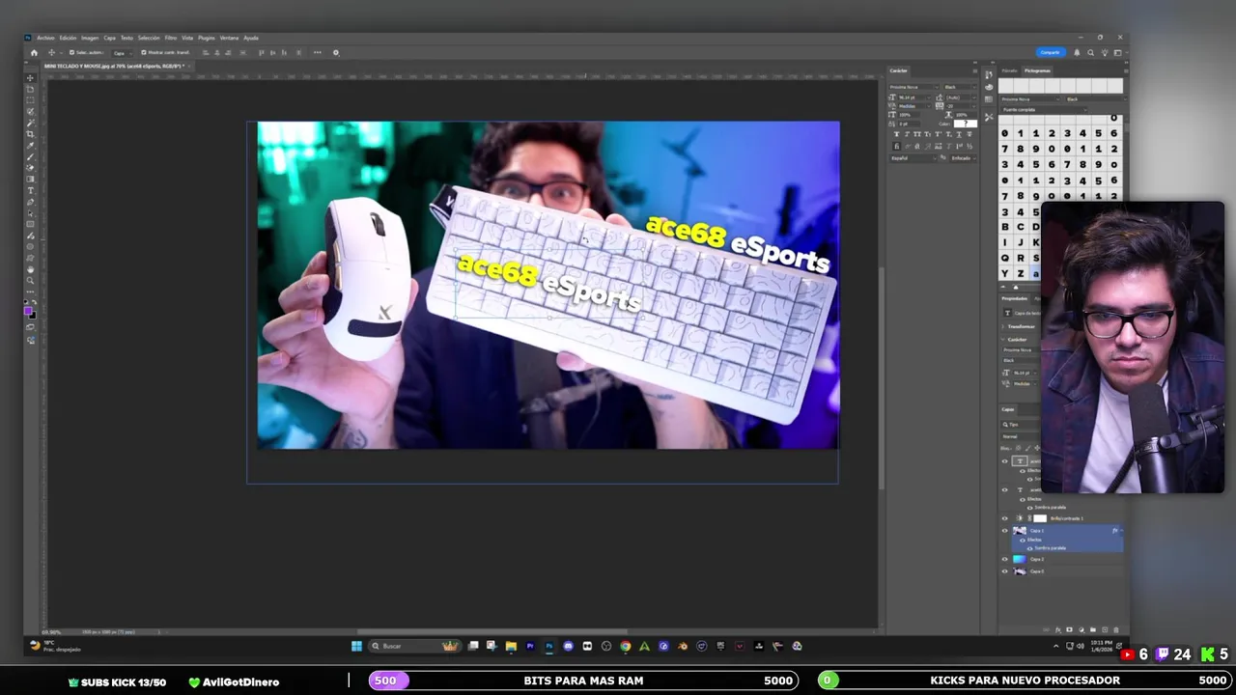Select the Crop tool

pyautogui.click(x=29, y=132)
